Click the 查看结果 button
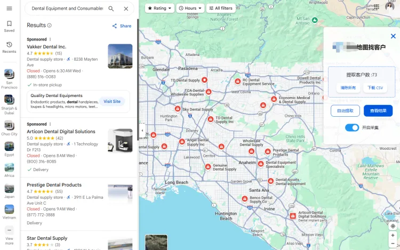The width and height of the screenshot is (400, 250). [x=378, y=111]
